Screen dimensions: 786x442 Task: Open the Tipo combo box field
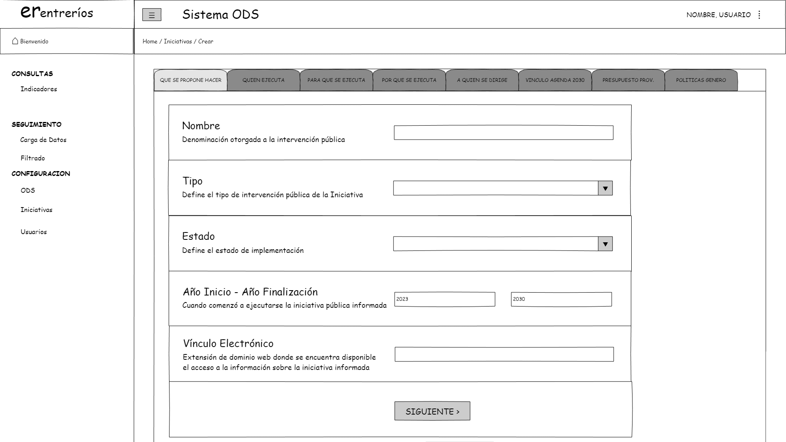tap(495, 188)
